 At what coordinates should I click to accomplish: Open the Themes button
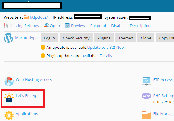pos(126,38)
